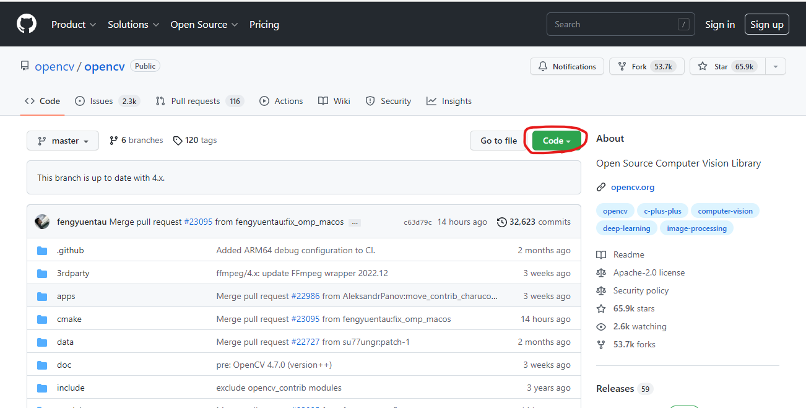806x408 pixels.
Task: Click the Notifications bell button
Action: point(567,67)
